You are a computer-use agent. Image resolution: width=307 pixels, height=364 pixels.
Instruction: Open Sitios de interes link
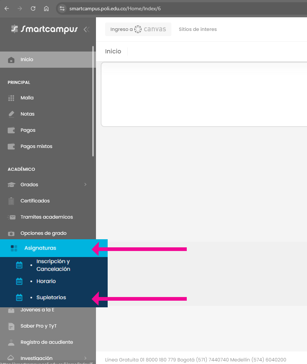click(x=198, y=29)
